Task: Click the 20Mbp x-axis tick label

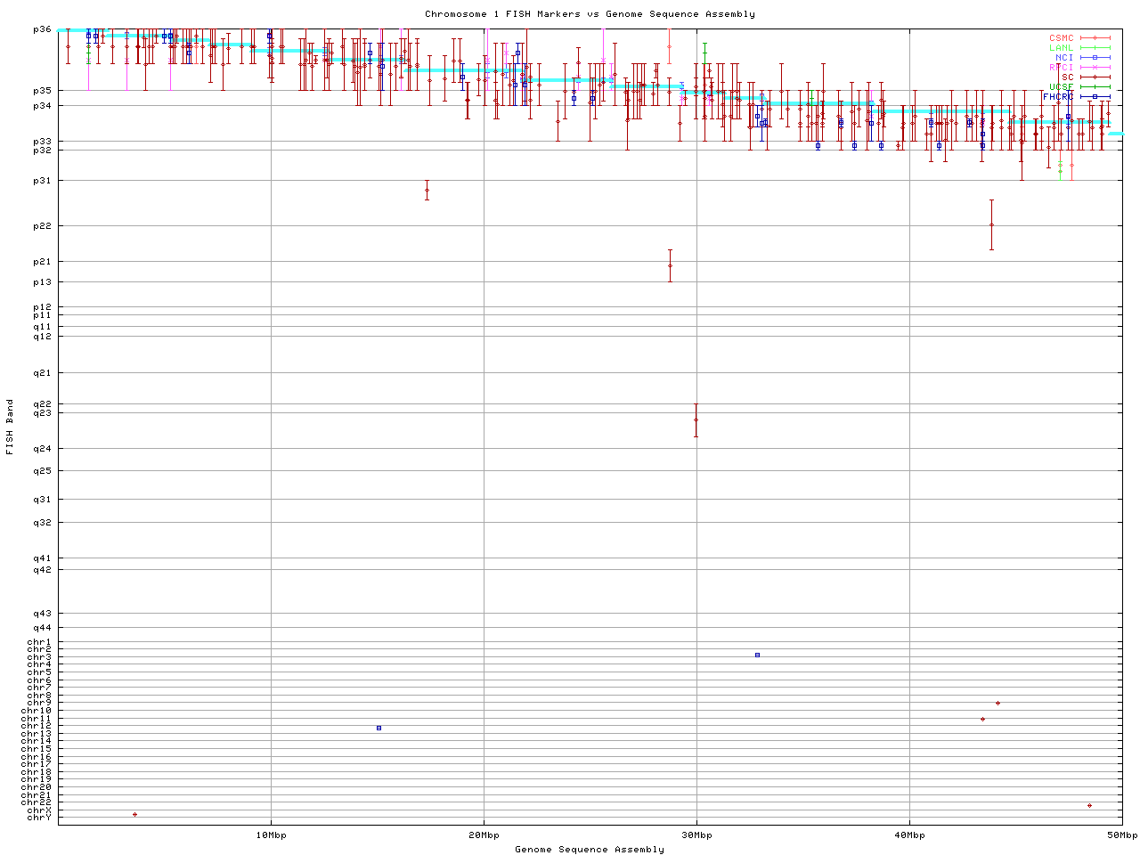Action: 484,835
